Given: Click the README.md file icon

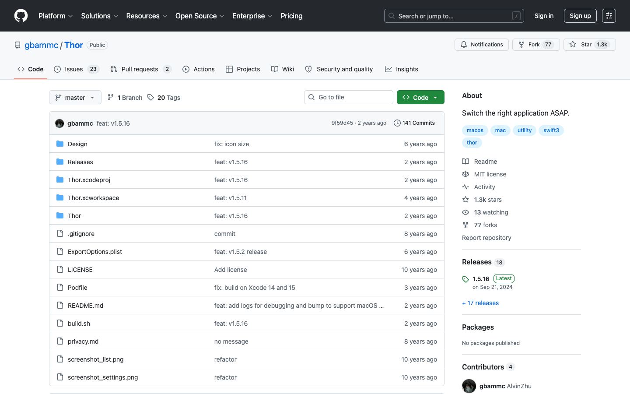Looking at the screenshot, I should pyautogui.click(x=60, y=305).
